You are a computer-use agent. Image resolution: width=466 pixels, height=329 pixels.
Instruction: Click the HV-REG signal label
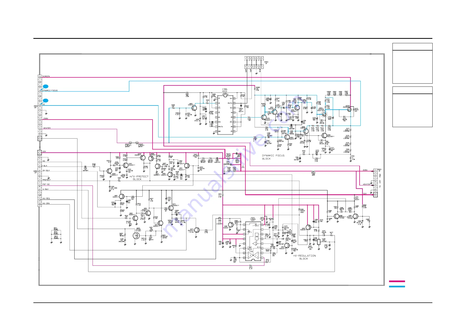pyautogui.click(x=46, y=198)
